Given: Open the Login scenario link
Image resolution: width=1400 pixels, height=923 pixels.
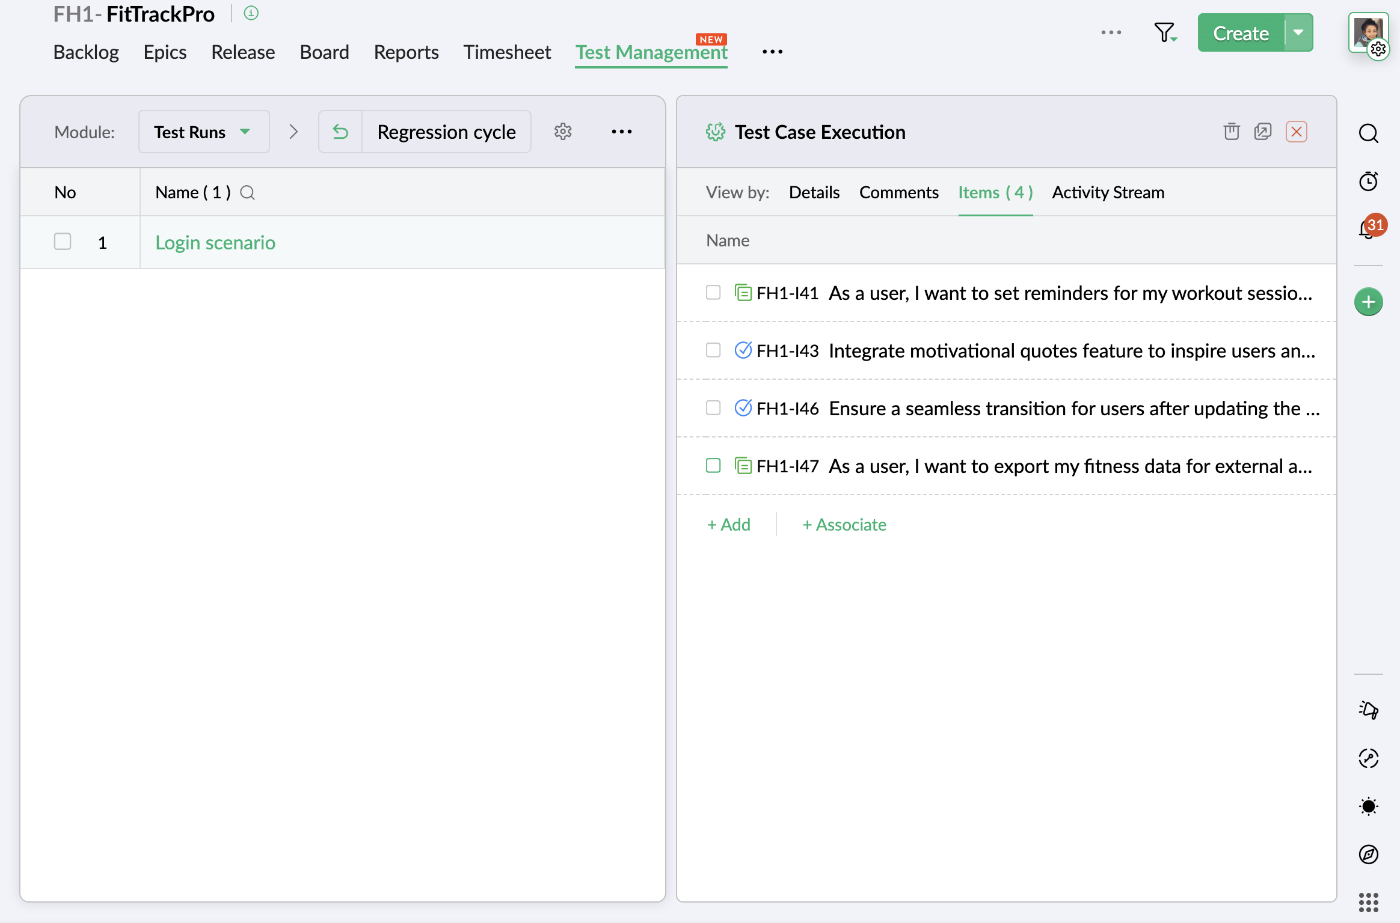Looking at the screenshot, I should pyautogui.click(x=215, y=242).
